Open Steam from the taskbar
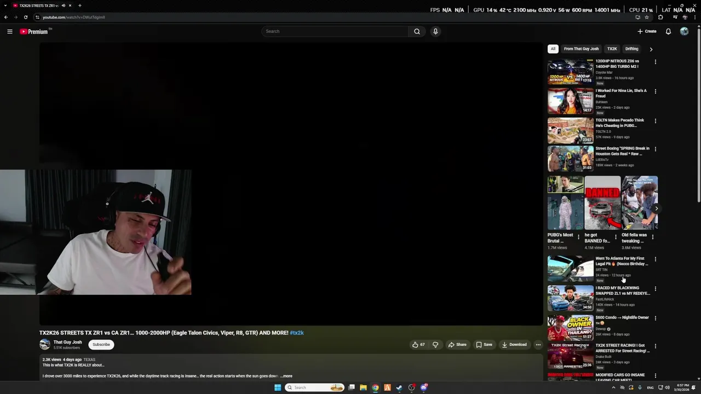Viewport: 701px width, 394px height. [399, 387]
